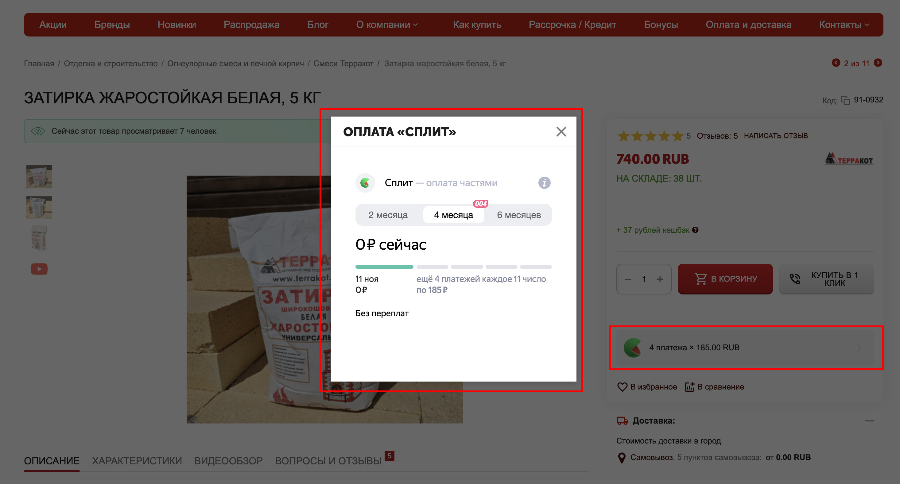
Task: Expand the О компании menu
Action: (387, 25)
